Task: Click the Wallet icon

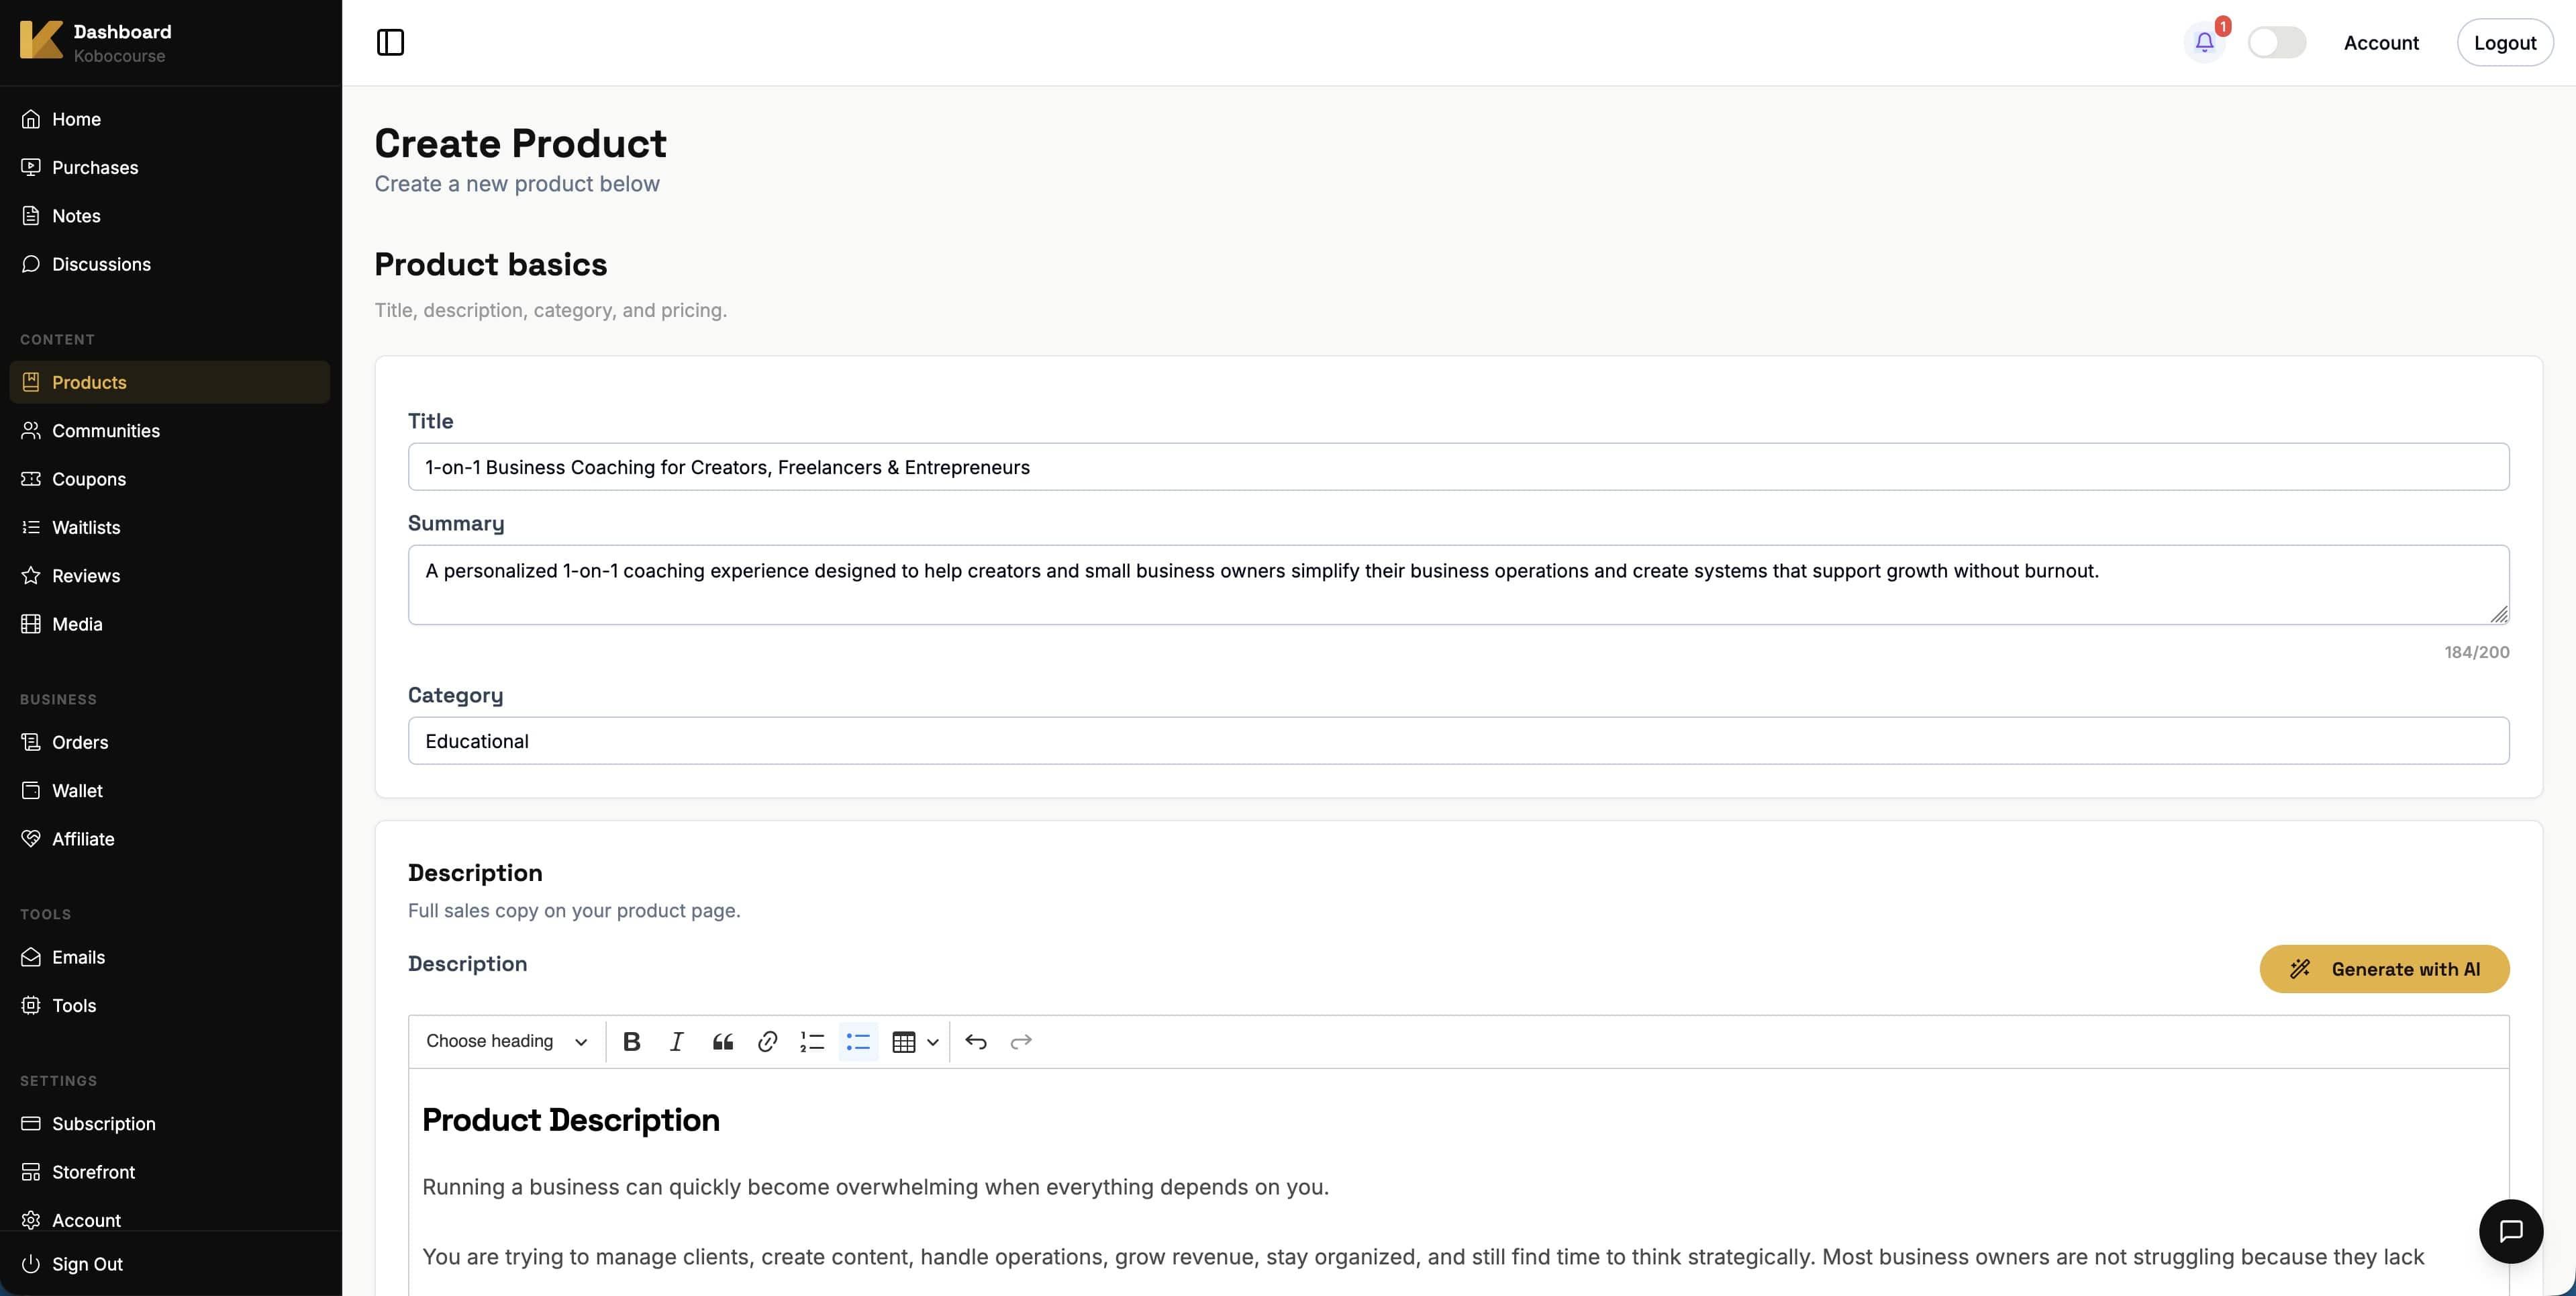Action: pyautogui.click(x=31, y=790)
